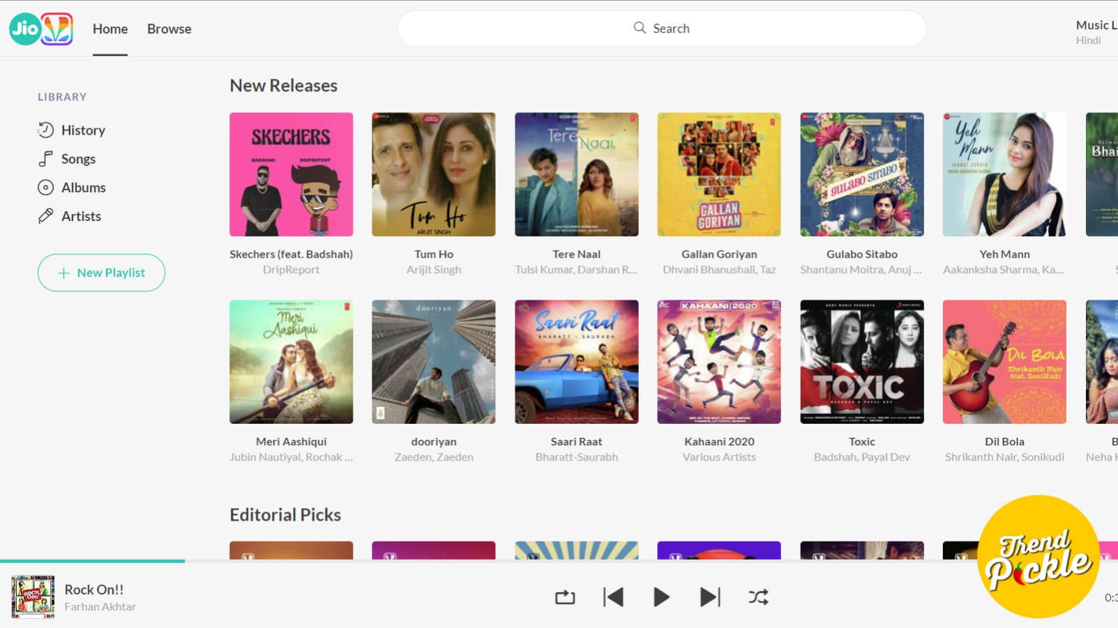Open the Tere Naal album cover
This screenshot has width=1118, height=628.
[x=577, y=174]
